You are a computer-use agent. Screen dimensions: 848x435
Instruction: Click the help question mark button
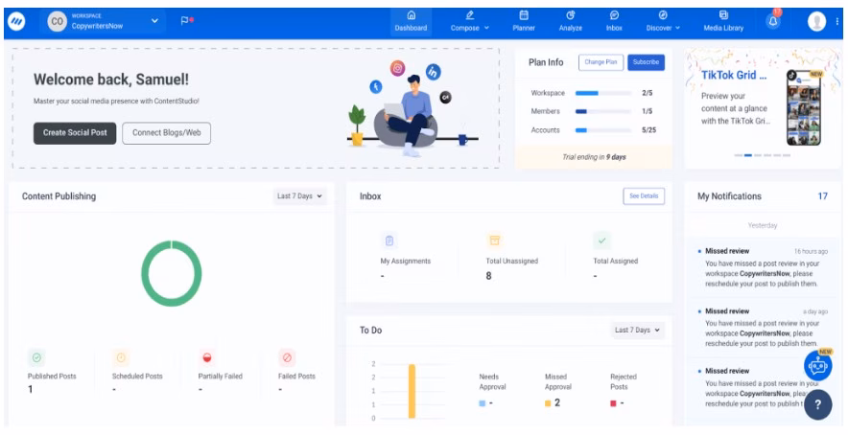[817, 404]
